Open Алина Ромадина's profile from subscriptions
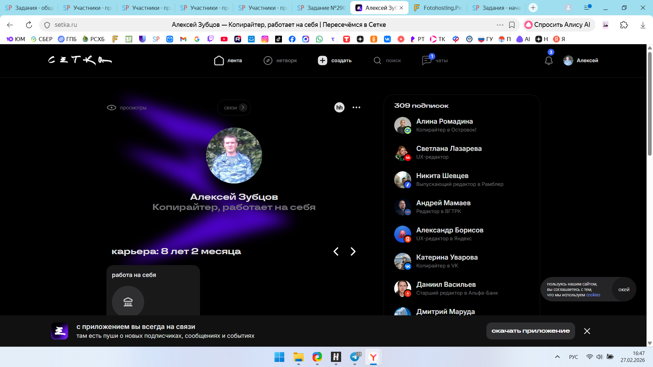Screen dimensions: 653x367 [x=444, y=121]
